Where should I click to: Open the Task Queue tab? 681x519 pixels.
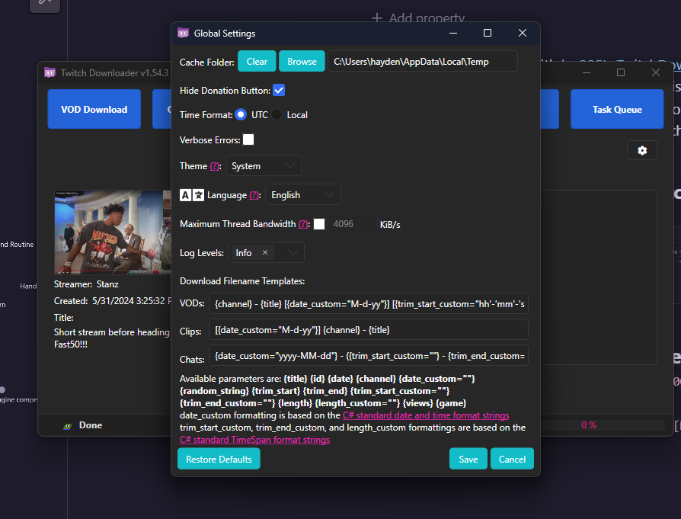point(617,109)
